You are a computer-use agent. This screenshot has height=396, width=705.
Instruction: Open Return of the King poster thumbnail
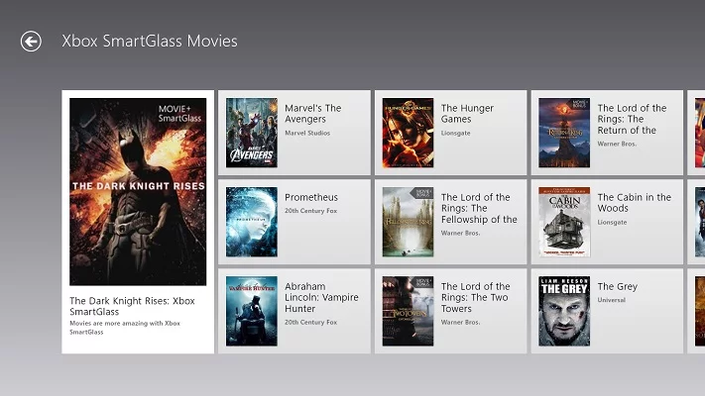(x=564, y=133)
